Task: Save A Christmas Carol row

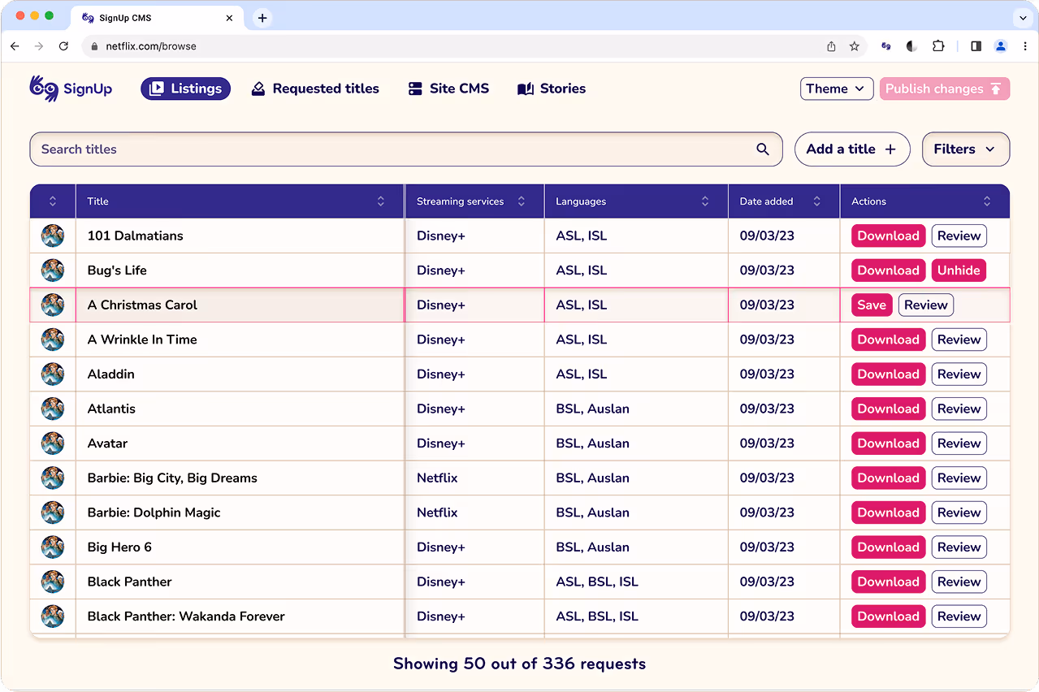Action: point(872,305)
